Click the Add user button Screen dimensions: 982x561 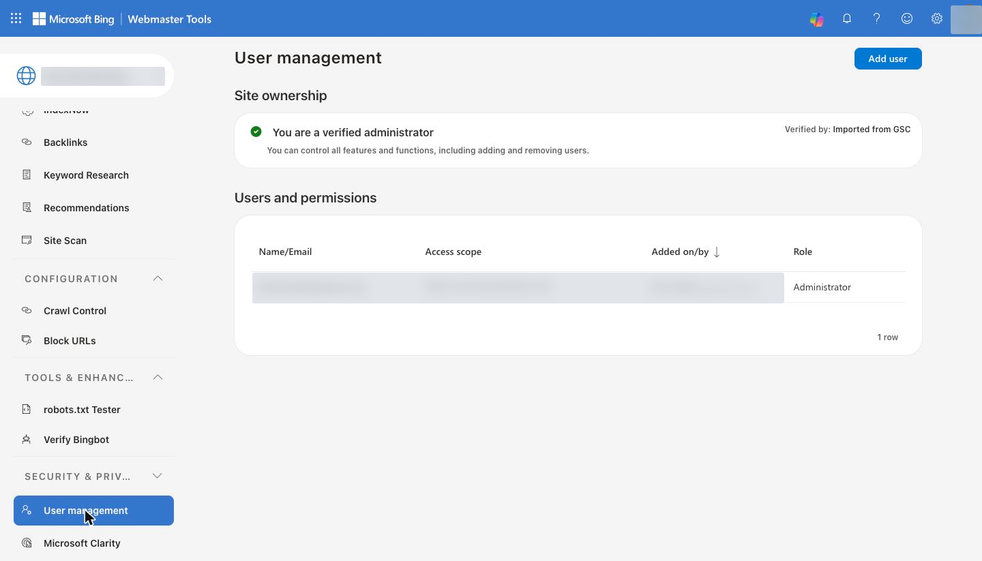888,59
